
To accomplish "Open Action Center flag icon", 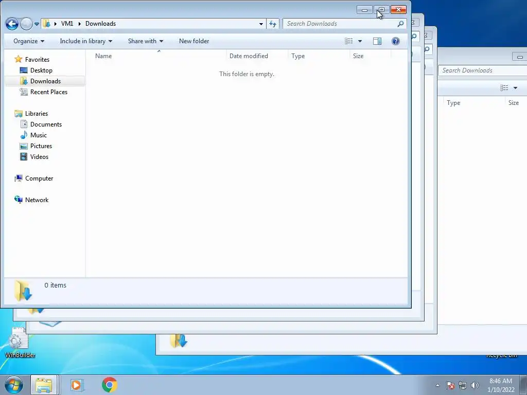I will [450, 385].
